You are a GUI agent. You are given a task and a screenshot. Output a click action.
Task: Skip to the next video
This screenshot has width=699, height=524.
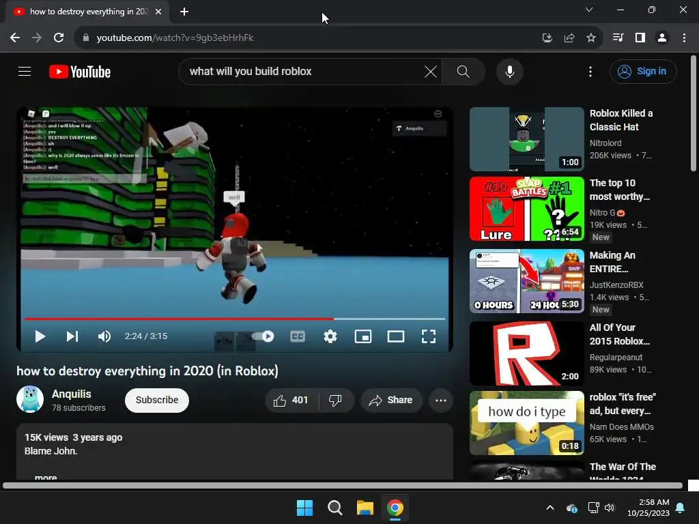(72, 336)
